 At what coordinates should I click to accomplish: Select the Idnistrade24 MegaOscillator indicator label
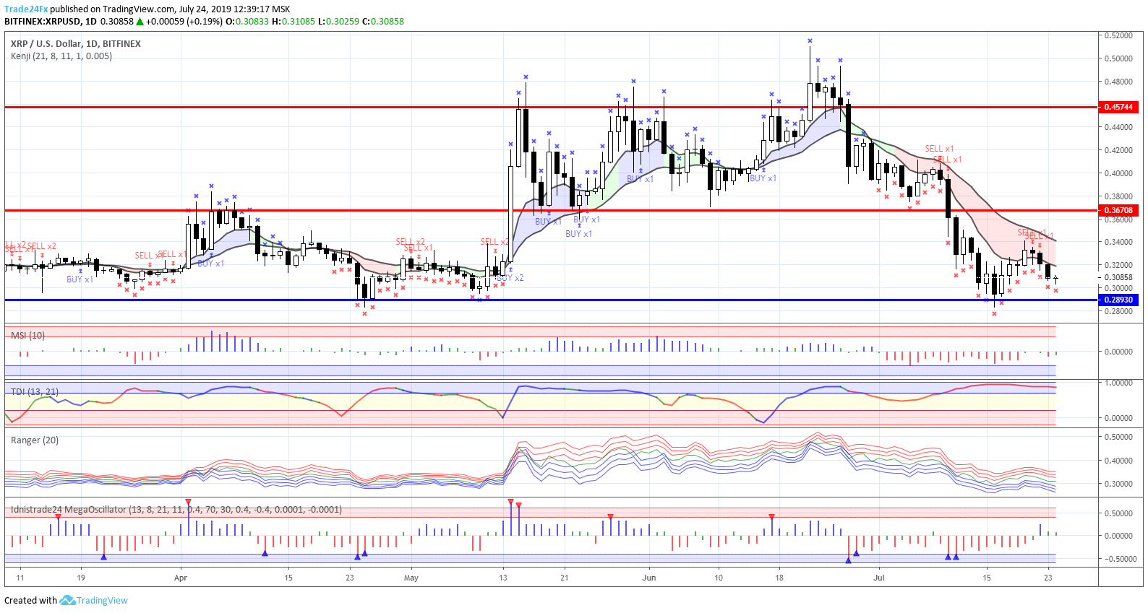[x=176, y=510]
